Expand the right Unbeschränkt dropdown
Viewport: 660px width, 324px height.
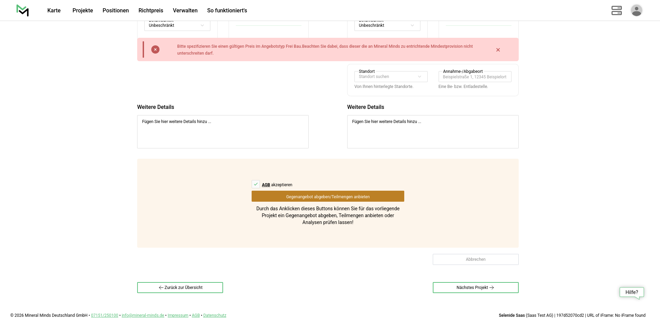click(387, 25)
